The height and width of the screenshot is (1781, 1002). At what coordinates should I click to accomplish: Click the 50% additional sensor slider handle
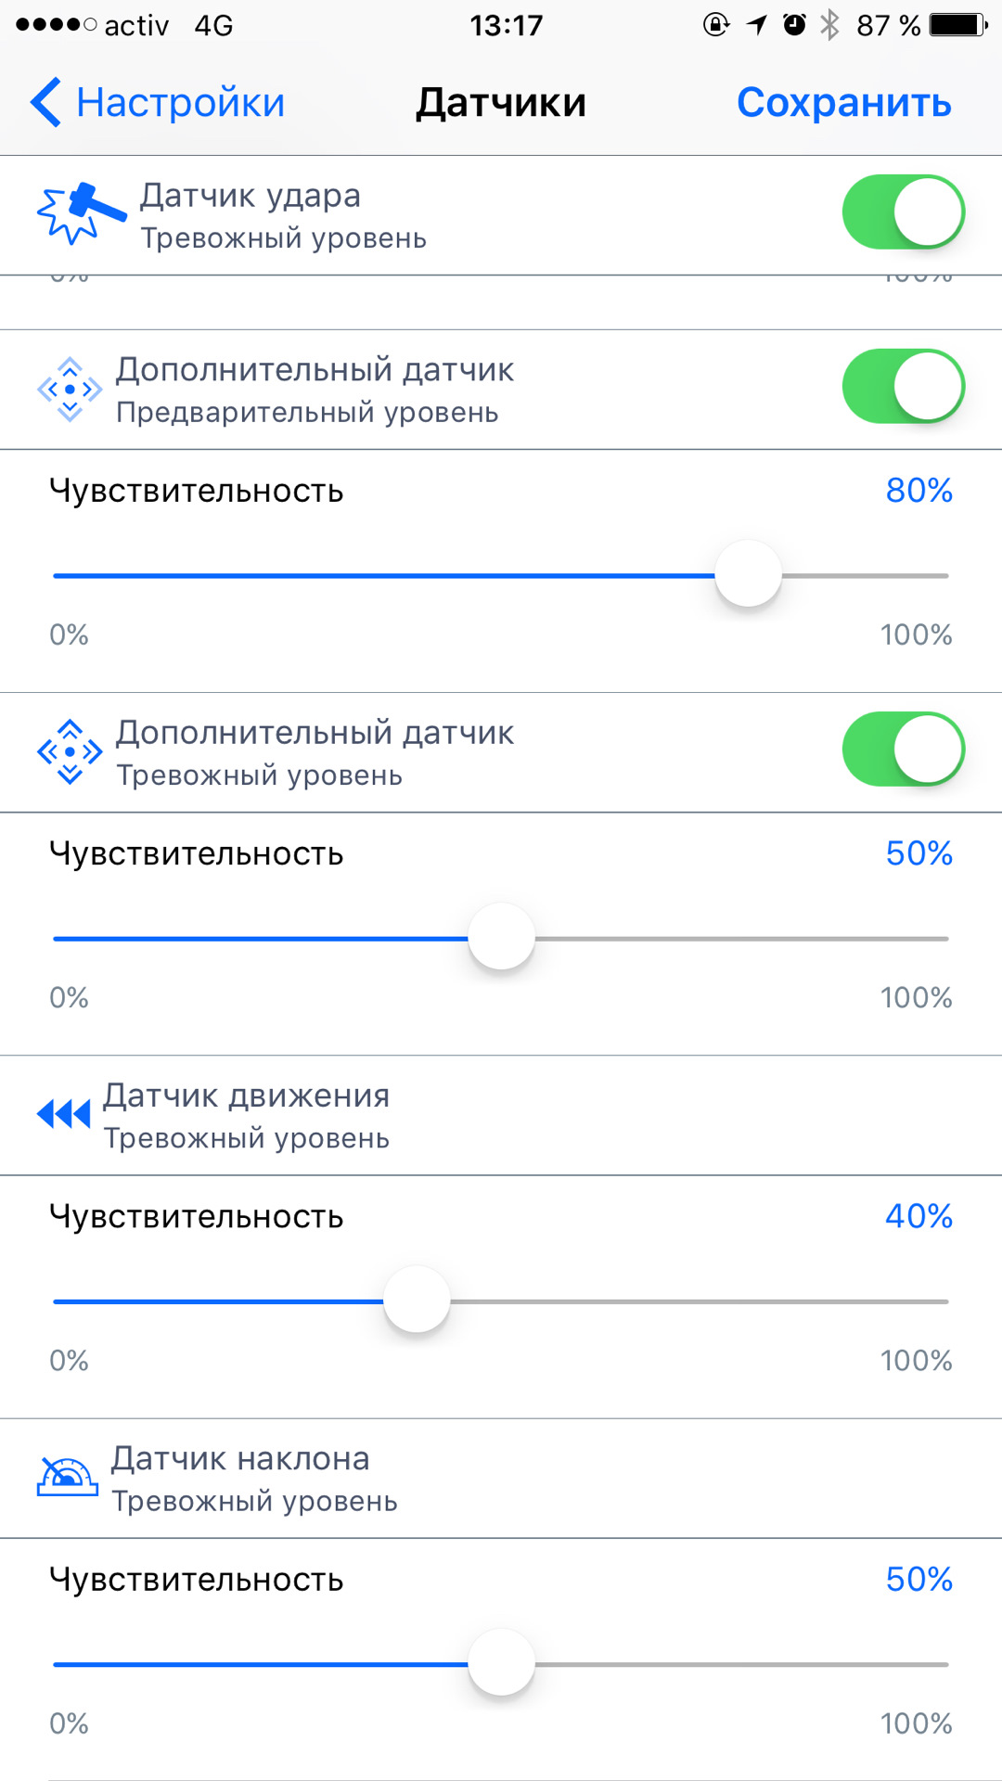502,938
